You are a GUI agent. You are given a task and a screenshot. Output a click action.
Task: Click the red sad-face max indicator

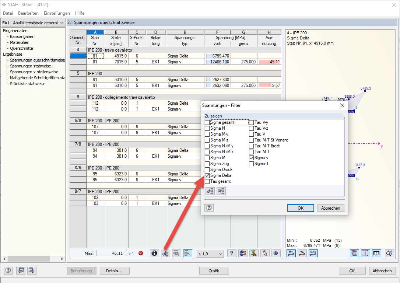[141, 253]
